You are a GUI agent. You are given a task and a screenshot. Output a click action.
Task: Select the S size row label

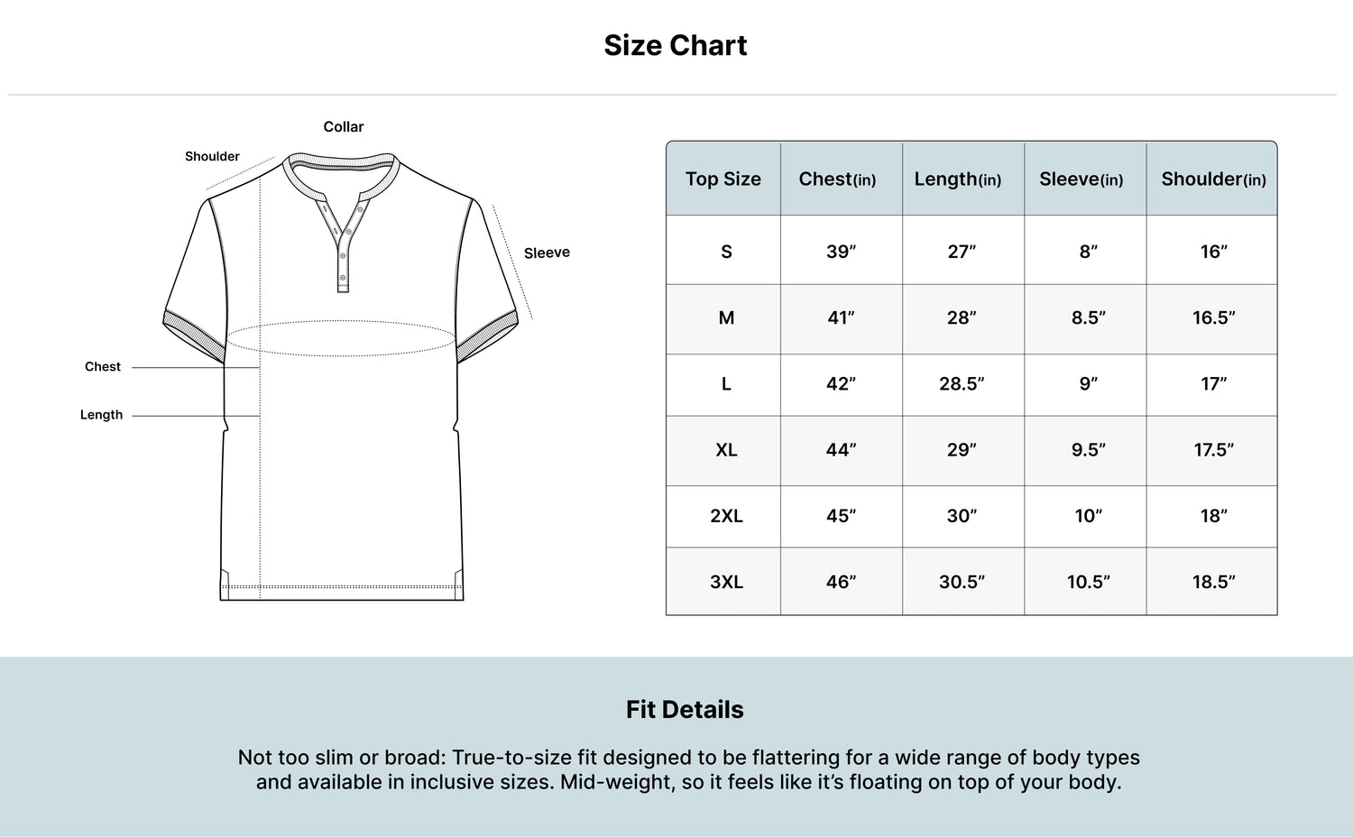coord(726,252)
